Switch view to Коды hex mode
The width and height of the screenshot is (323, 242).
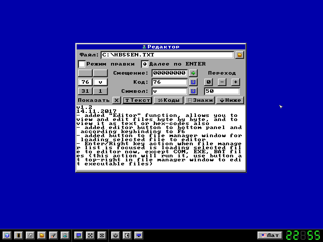[168, 100]
